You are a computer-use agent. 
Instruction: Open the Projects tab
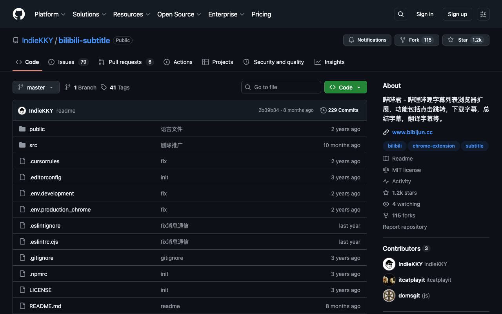point(218,62)
